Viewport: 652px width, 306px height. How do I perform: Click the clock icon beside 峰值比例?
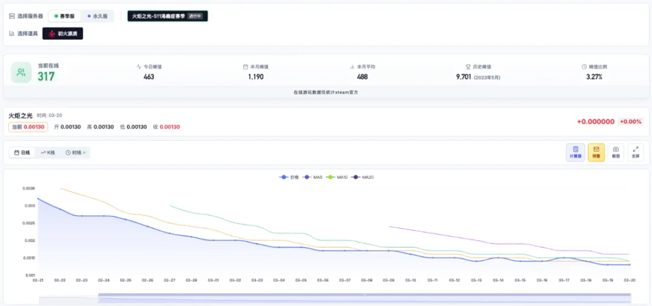click(584, 67)
